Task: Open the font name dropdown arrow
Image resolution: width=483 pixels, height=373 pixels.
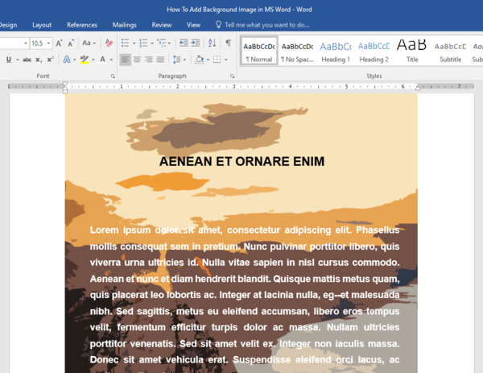Action: [26, 44]
